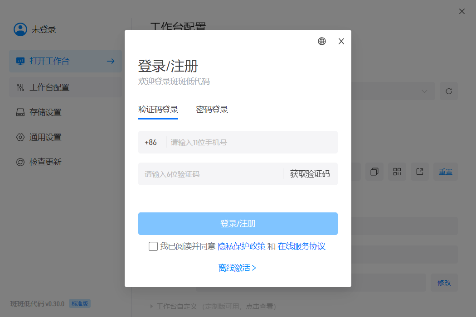
Task: Open 通用设置 in the sidebar
Action: point(65,137)
